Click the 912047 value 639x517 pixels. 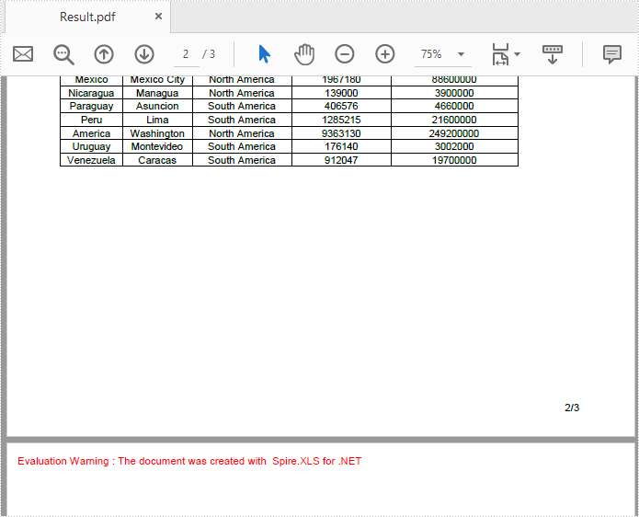coord(341,160)
